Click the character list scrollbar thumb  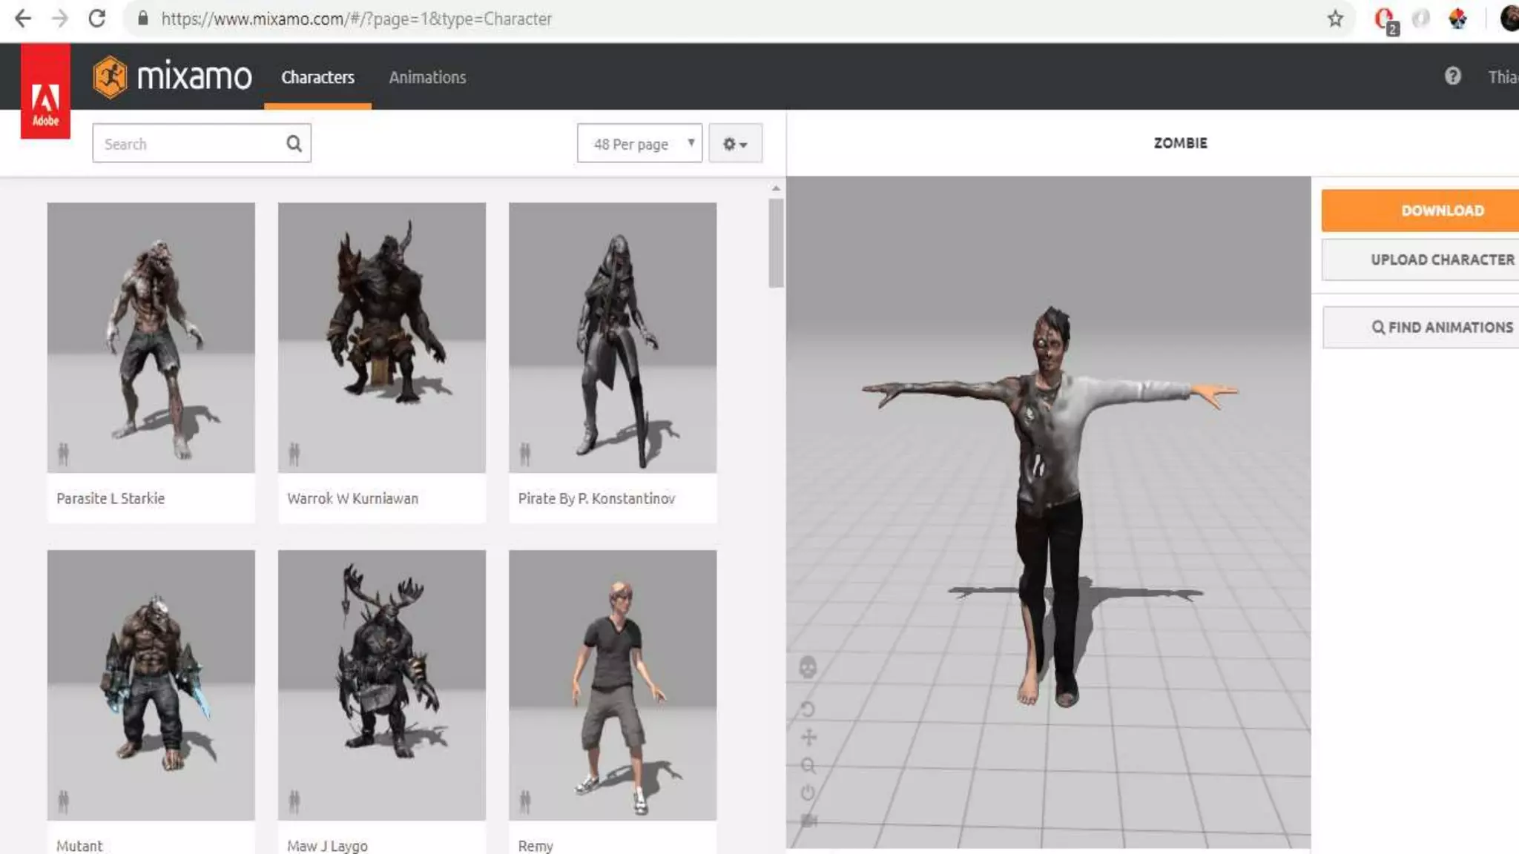[776, 242]
